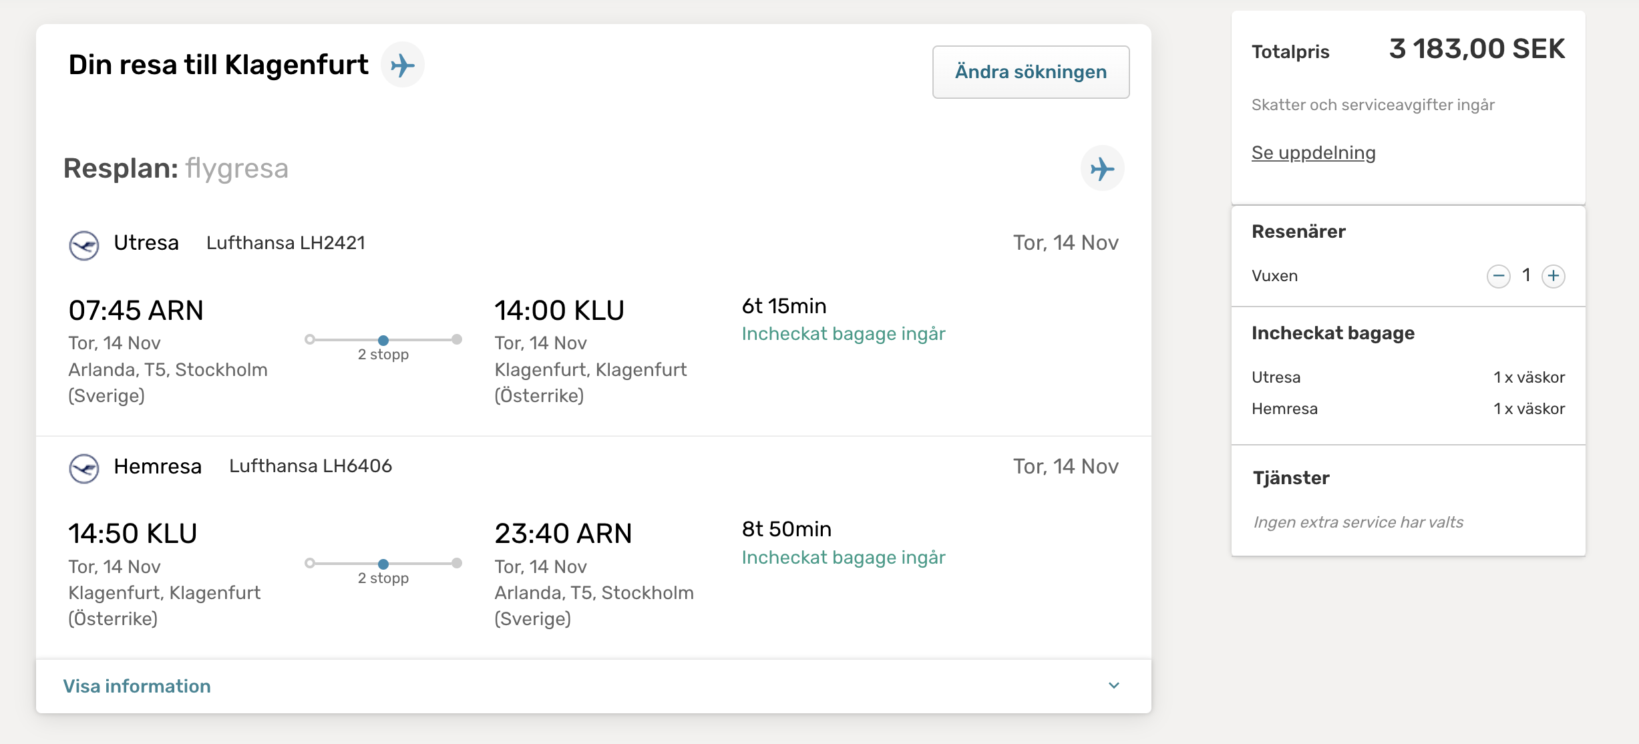Expand the Visa information chevron

coord(1113,686)
